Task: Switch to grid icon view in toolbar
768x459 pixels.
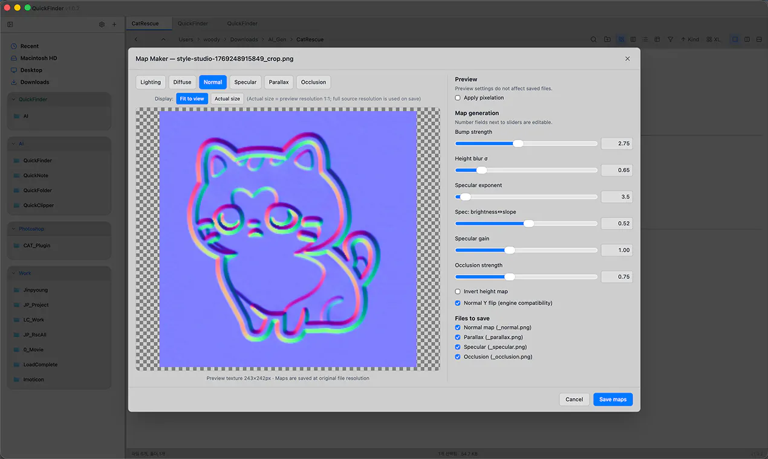Action: 621,39
